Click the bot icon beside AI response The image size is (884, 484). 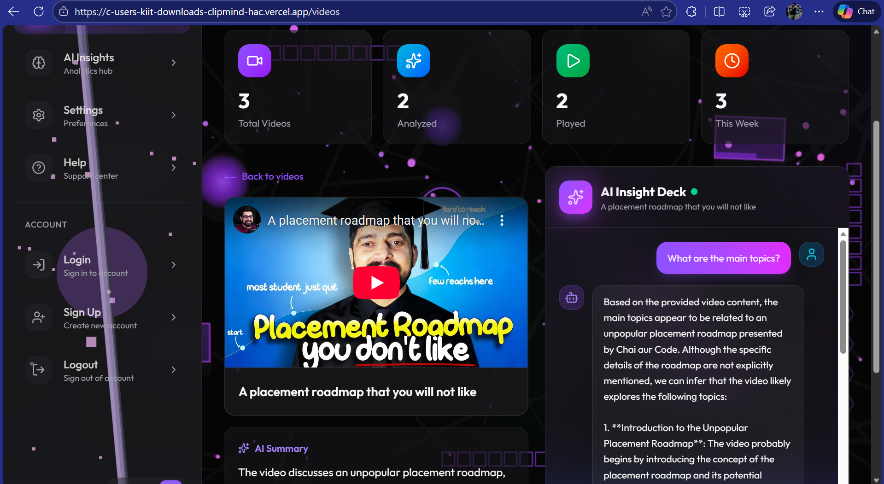pos(572,297)
